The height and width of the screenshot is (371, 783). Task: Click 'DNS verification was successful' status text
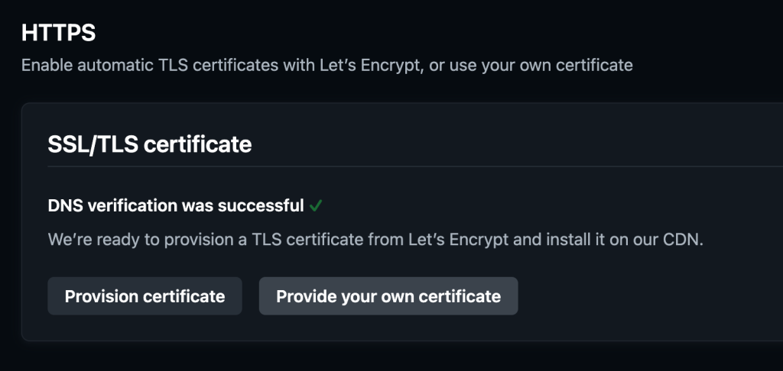click(x=176, y=205)
